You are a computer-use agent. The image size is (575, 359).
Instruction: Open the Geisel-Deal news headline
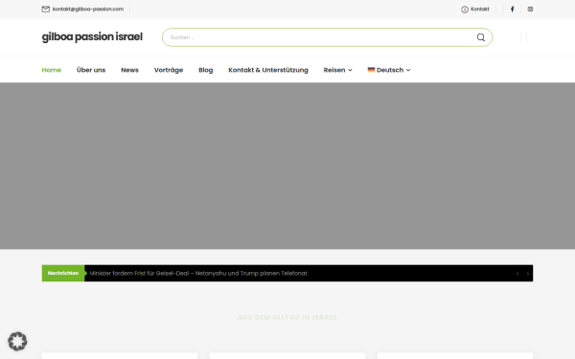tap(198, 273)
